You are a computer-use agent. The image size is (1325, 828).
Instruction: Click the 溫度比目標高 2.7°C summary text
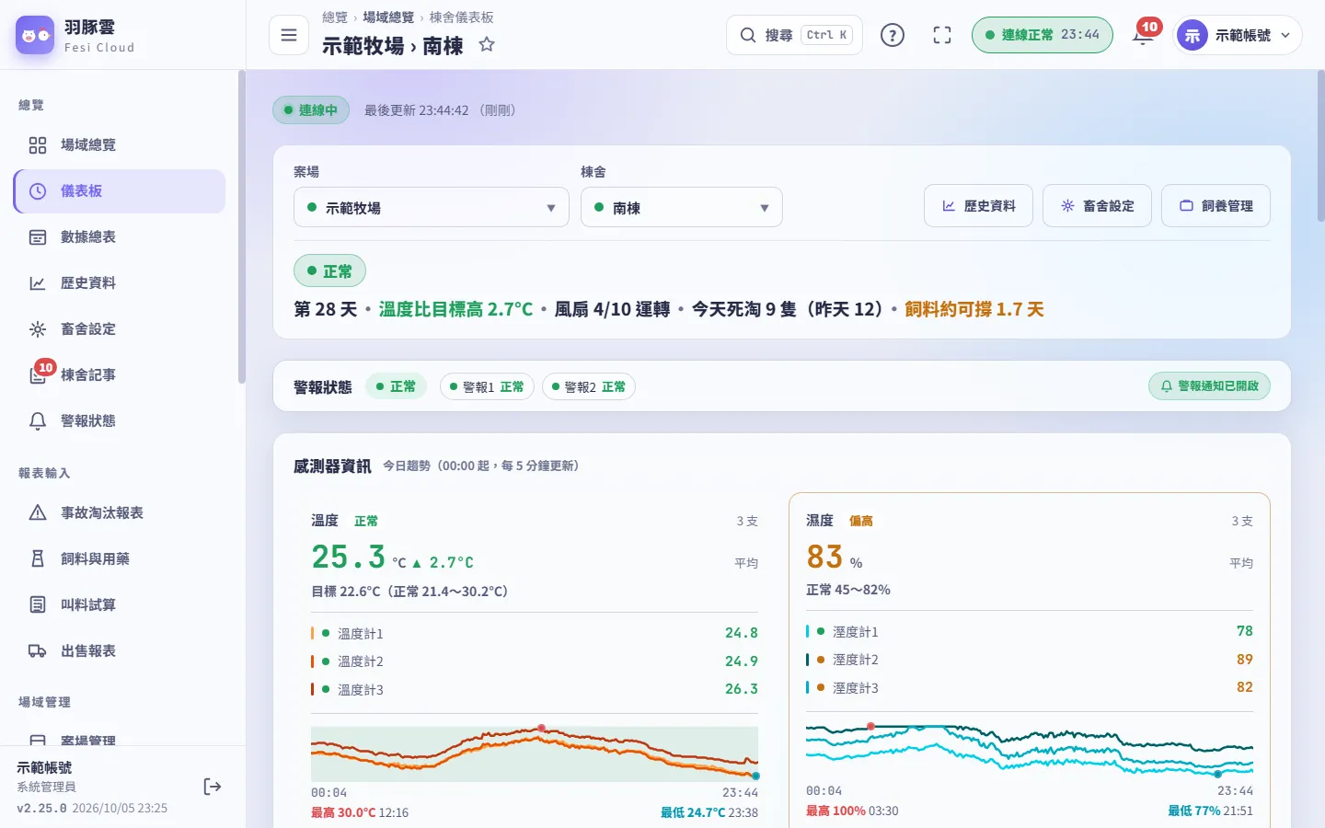click(x=455, y=309)
